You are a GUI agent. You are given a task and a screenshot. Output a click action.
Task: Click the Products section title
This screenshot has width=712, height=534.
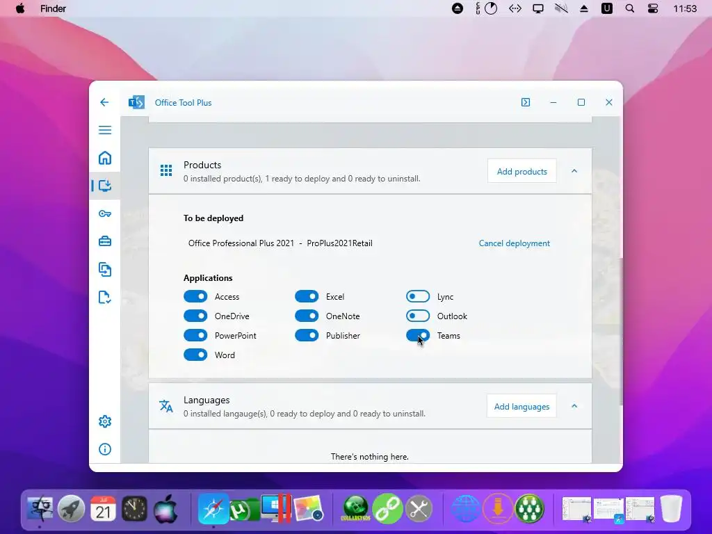click(202, 165)
